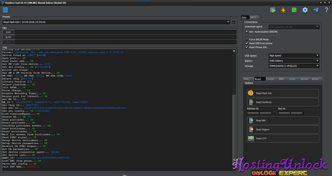Click the 'Detect chip' log line
This screenshot has width=332, height=176.
[x=17, y=78]
